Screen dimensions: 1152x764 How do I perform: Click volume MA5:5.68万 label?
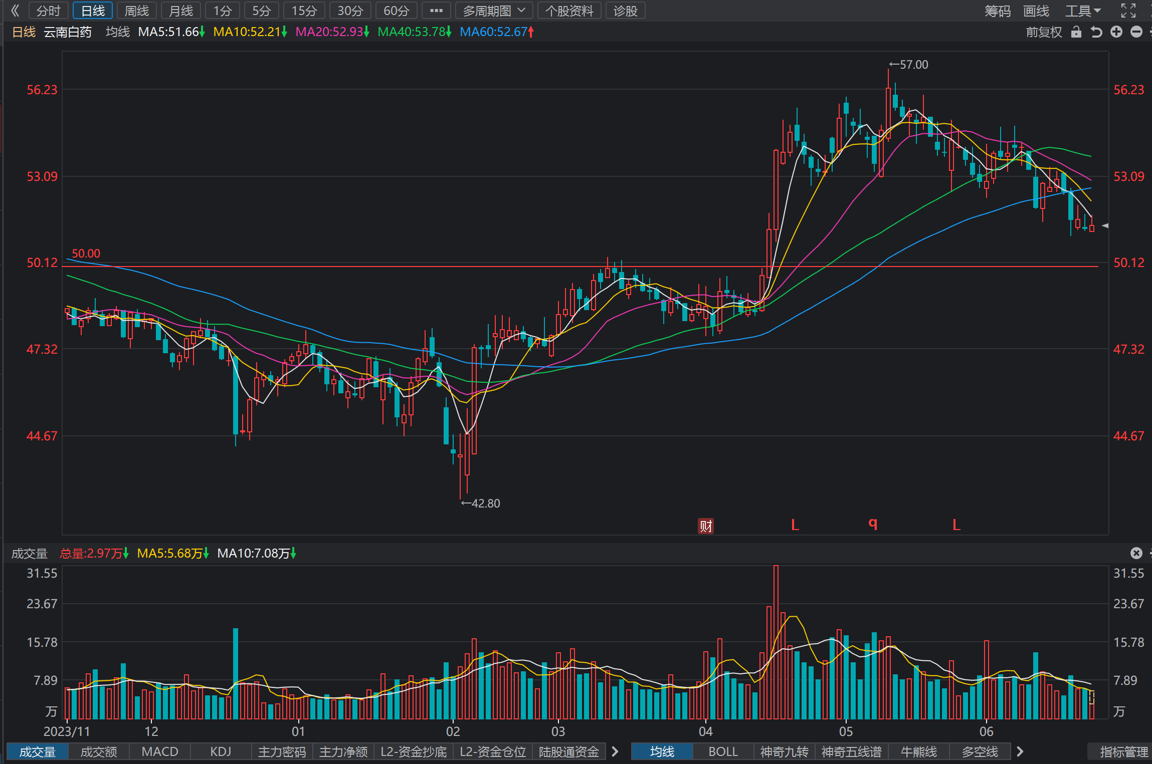(x=173, y=554)
